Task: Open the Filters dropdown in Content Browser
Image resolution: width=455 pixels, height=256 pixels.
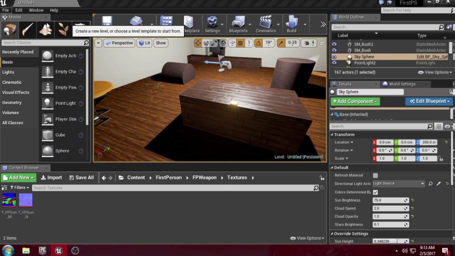Action: tap(20, 187)
